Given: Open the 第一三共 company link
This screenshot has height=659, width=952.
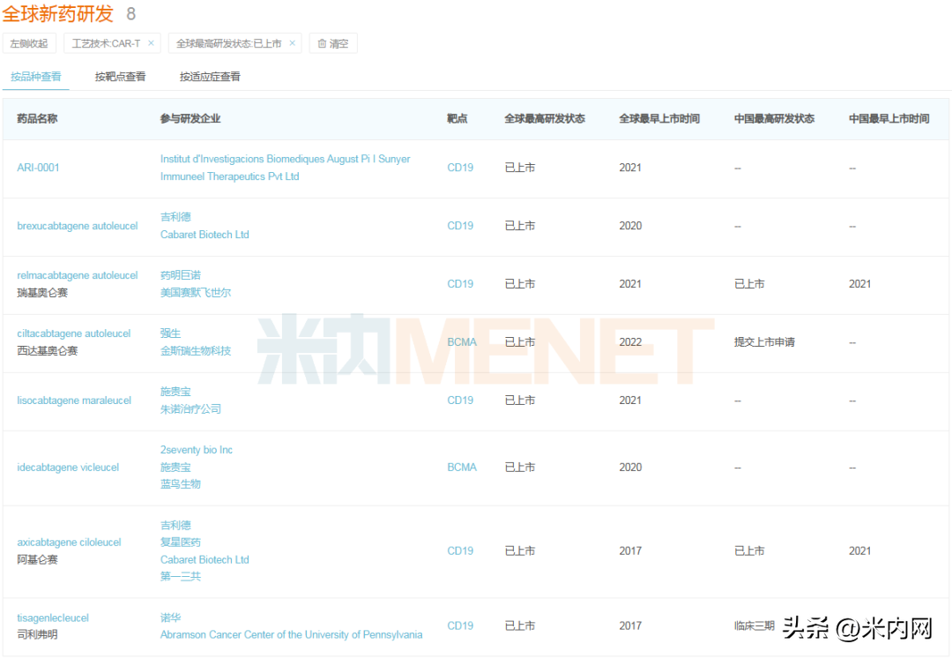Looking at the screenshot, I should click(x=181, y=576).
